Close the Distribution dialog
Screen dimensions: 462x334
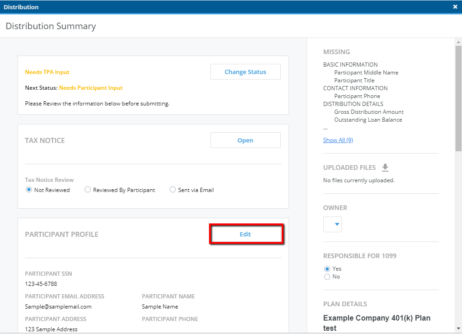(x=455, y=7)
